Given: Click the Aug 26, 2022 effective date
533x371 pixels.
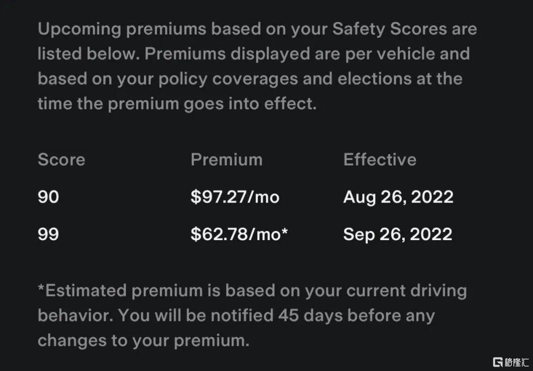Looking at the screenshot, I should click(398, 197).
